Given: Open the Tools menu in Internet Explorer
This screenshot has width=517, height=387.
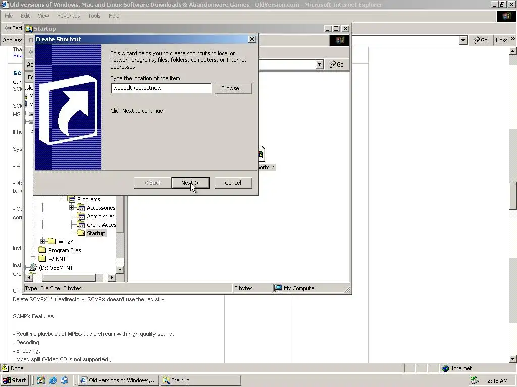Looking at the screenshot, I should click(x=94, y=16).
